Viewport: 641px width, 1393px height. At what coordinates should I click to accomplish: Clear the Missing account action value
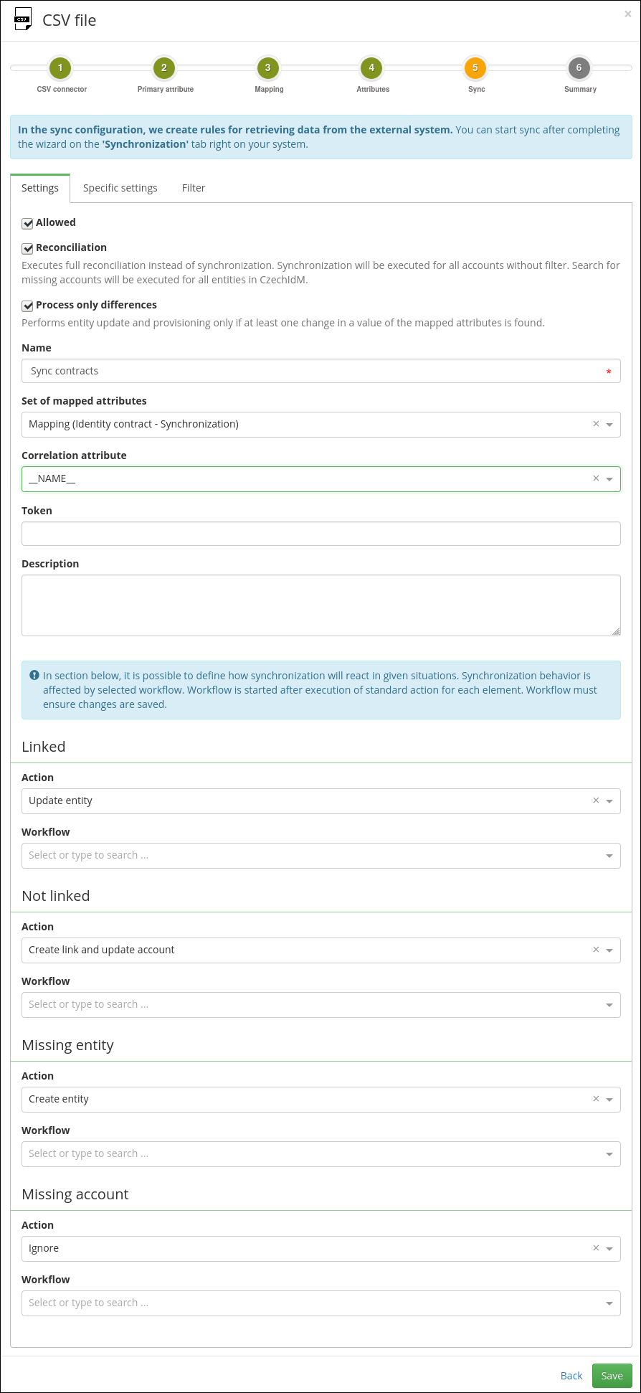[x=596, y=1248]
